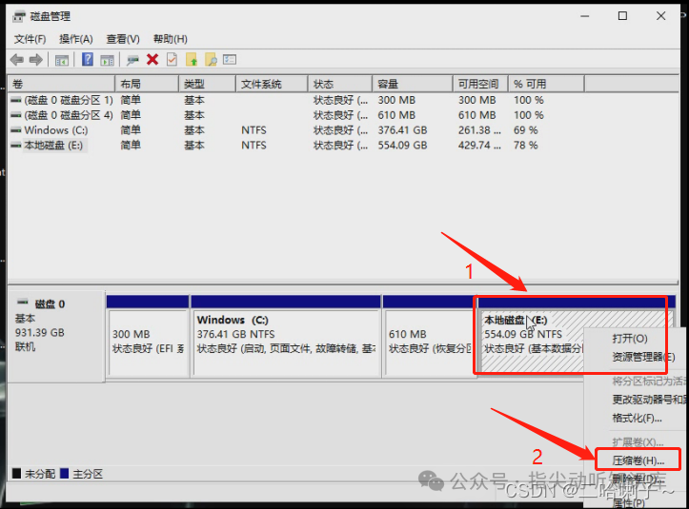
Task: Click the checklist settings toolbar icon
Action: 230,59
